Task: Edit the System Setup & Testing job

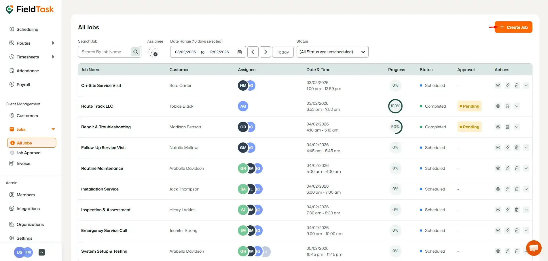Action: [x=507, y=251]
